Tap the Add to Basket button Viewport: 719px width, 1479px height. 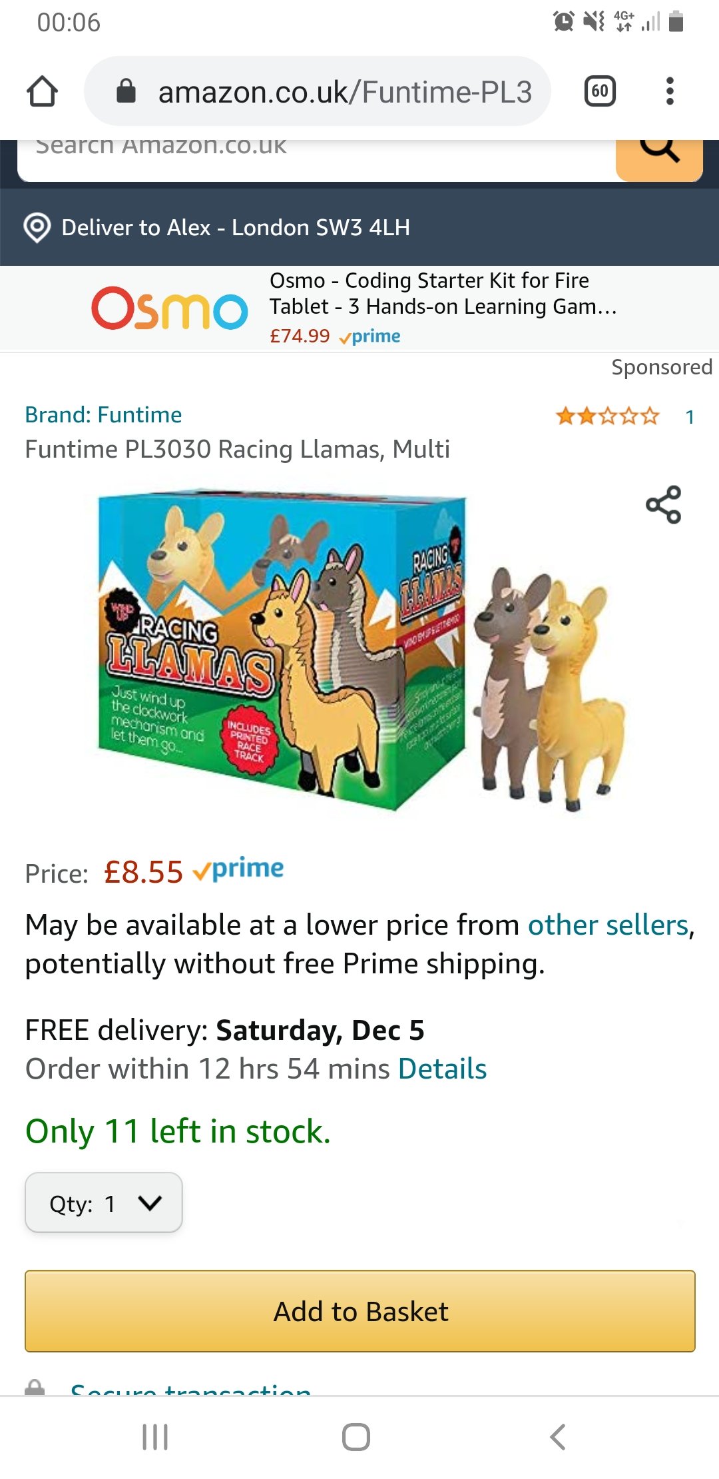click(x=360, y=1311)
